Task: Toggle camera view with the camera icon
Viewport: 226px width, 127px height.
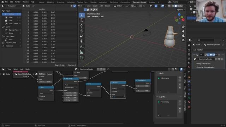Action: point(183,36)
